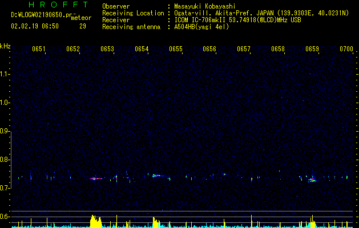Click the 0.8 kHz frequency label
This screenshot has height=228, width=359.
click(5, 160)
